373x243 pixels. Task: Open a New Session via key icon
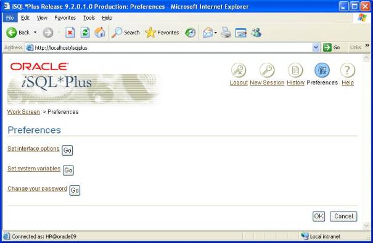[x=267, y=70]
